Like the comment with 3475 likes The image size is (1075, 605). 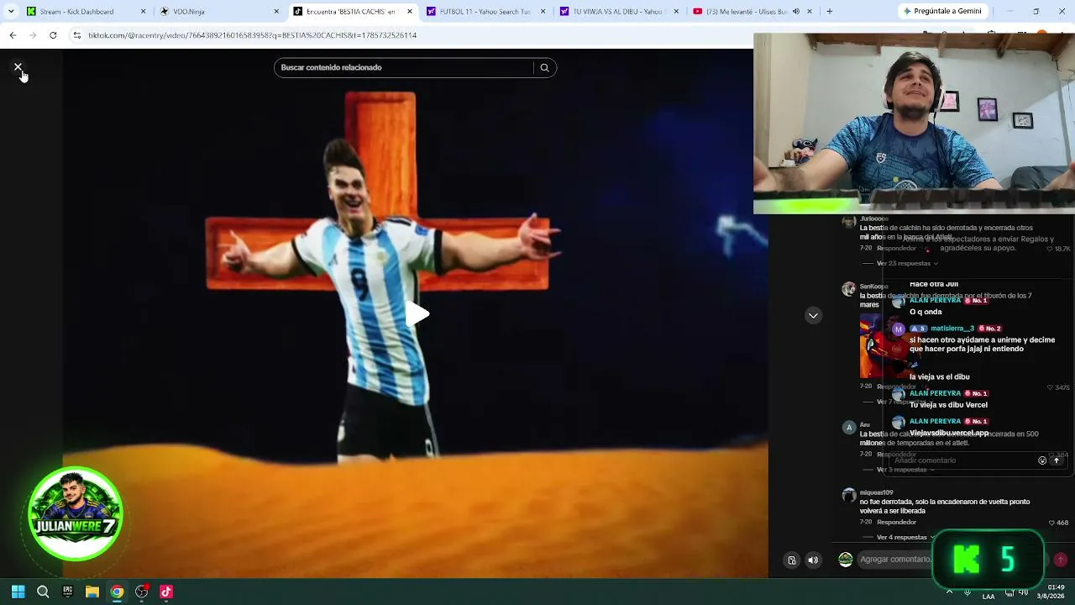point(1051,387)
